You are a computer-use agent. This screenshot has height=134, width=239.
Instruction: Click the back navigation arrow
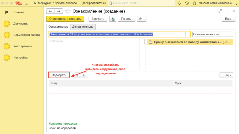tap(51, 11)
